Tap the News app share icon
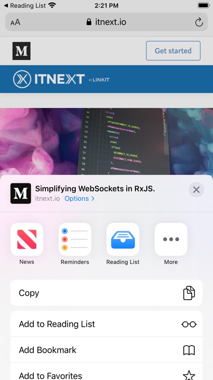 click(x=27, y=239)
